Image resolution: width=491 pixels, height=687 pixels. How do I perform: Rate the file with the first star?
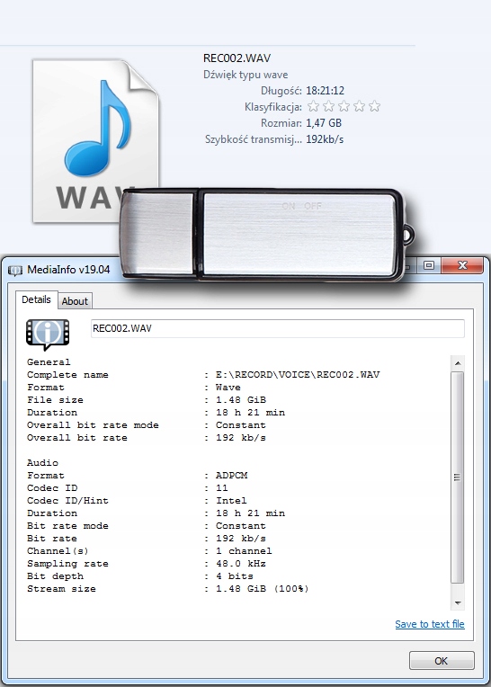point(313,106)
